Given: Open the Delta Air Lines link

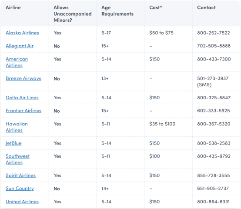Looking at the screenshot, I should 22,98.
